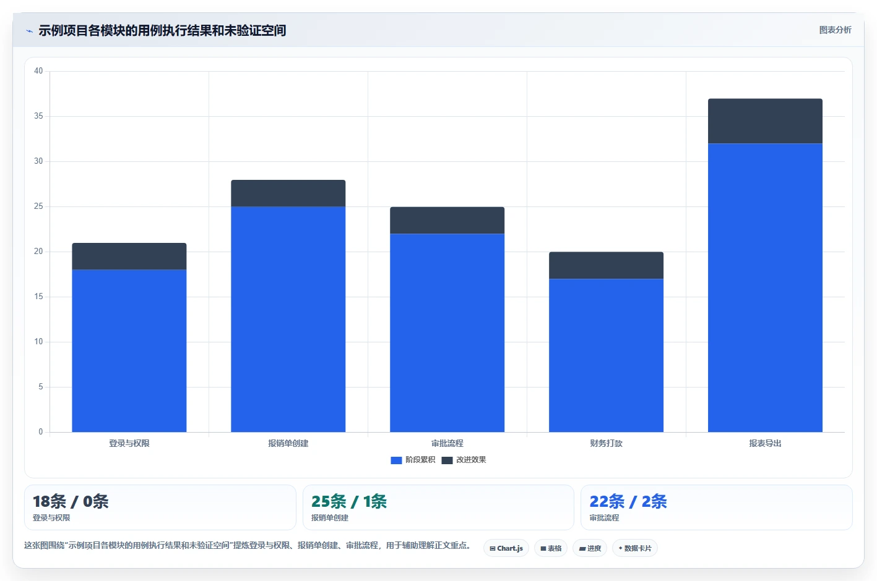877x581 pixels.
Task: Open the 22条 / 2条 data card
Action: click(x=717, y=507)
